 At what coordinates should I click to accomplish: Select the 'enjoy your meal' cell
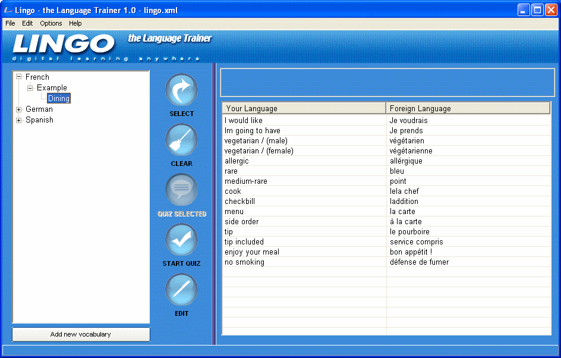304,252
